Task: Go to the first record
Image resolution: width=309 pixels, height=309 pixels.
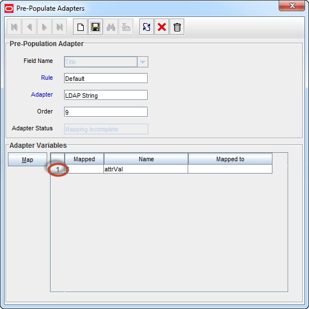Action: click(14, 27)
